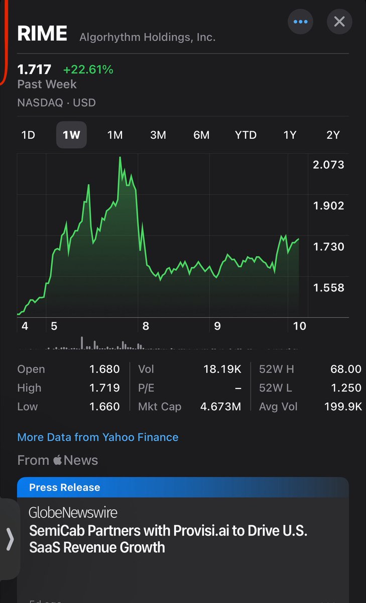Viewport: 366px width, 603px height.
Task: Tap the NASDAQ · USD label
Action: point(56,103)
